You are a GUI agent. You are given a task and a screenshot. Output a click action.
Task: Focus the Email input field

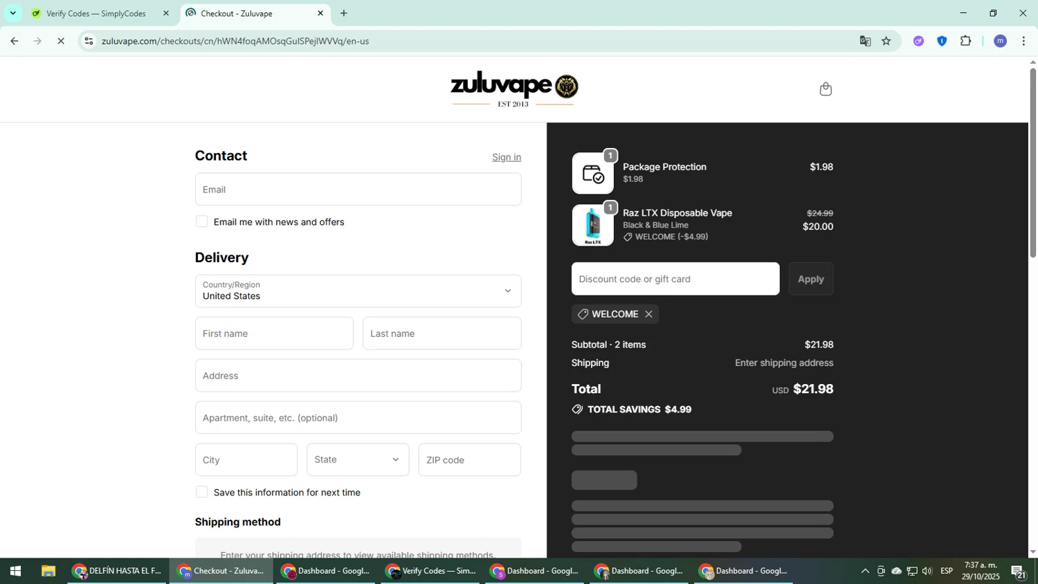[x=358, y=189]
